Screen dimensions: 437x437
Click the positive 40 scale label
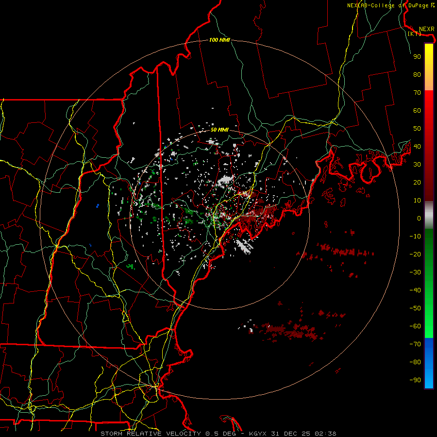click(x=417, y=146)
